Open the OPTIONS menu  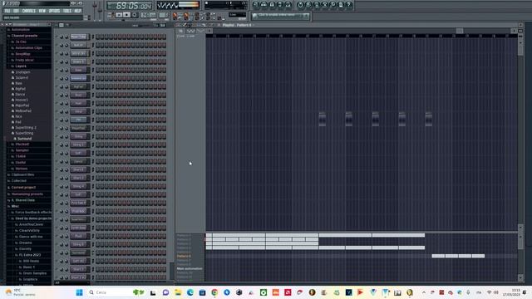54,11
